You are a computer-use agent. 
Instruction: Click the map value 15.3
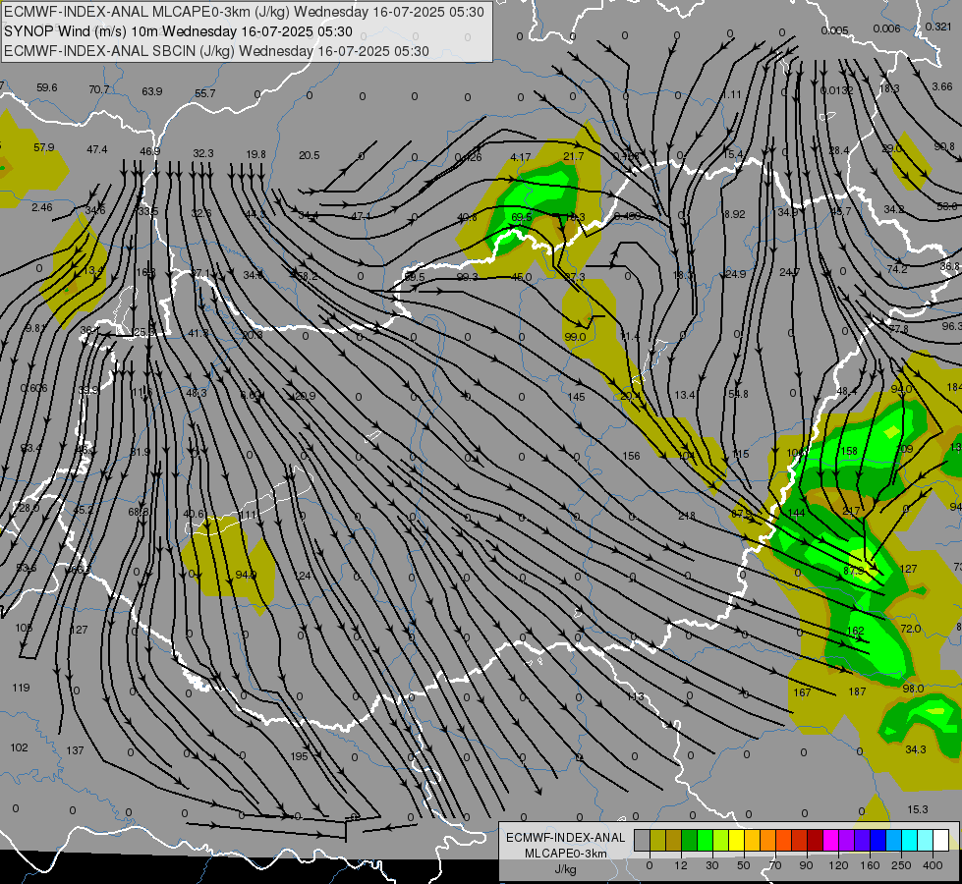(917, 809)
